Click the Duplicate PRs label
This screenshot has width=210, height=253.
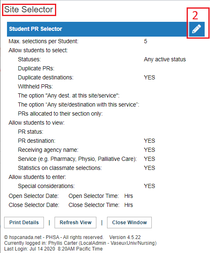tap(36, 68)
